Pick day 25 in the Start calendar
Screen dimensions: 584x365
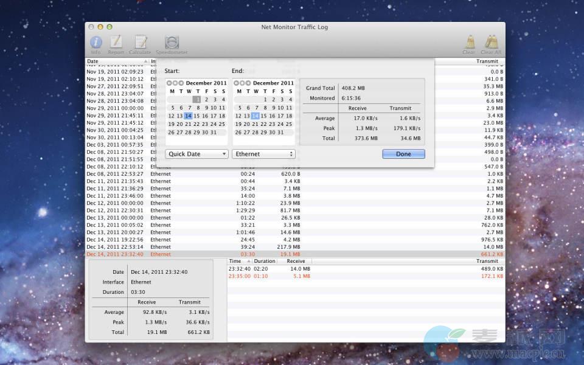[222, 124]
